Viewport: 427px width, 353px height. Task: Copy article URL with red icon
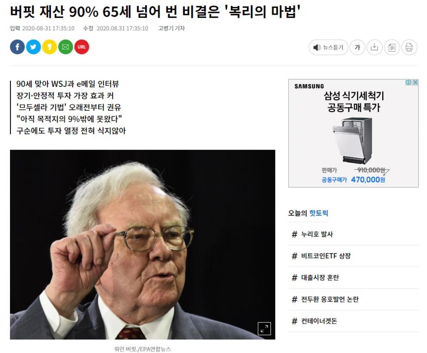[81, 47]
